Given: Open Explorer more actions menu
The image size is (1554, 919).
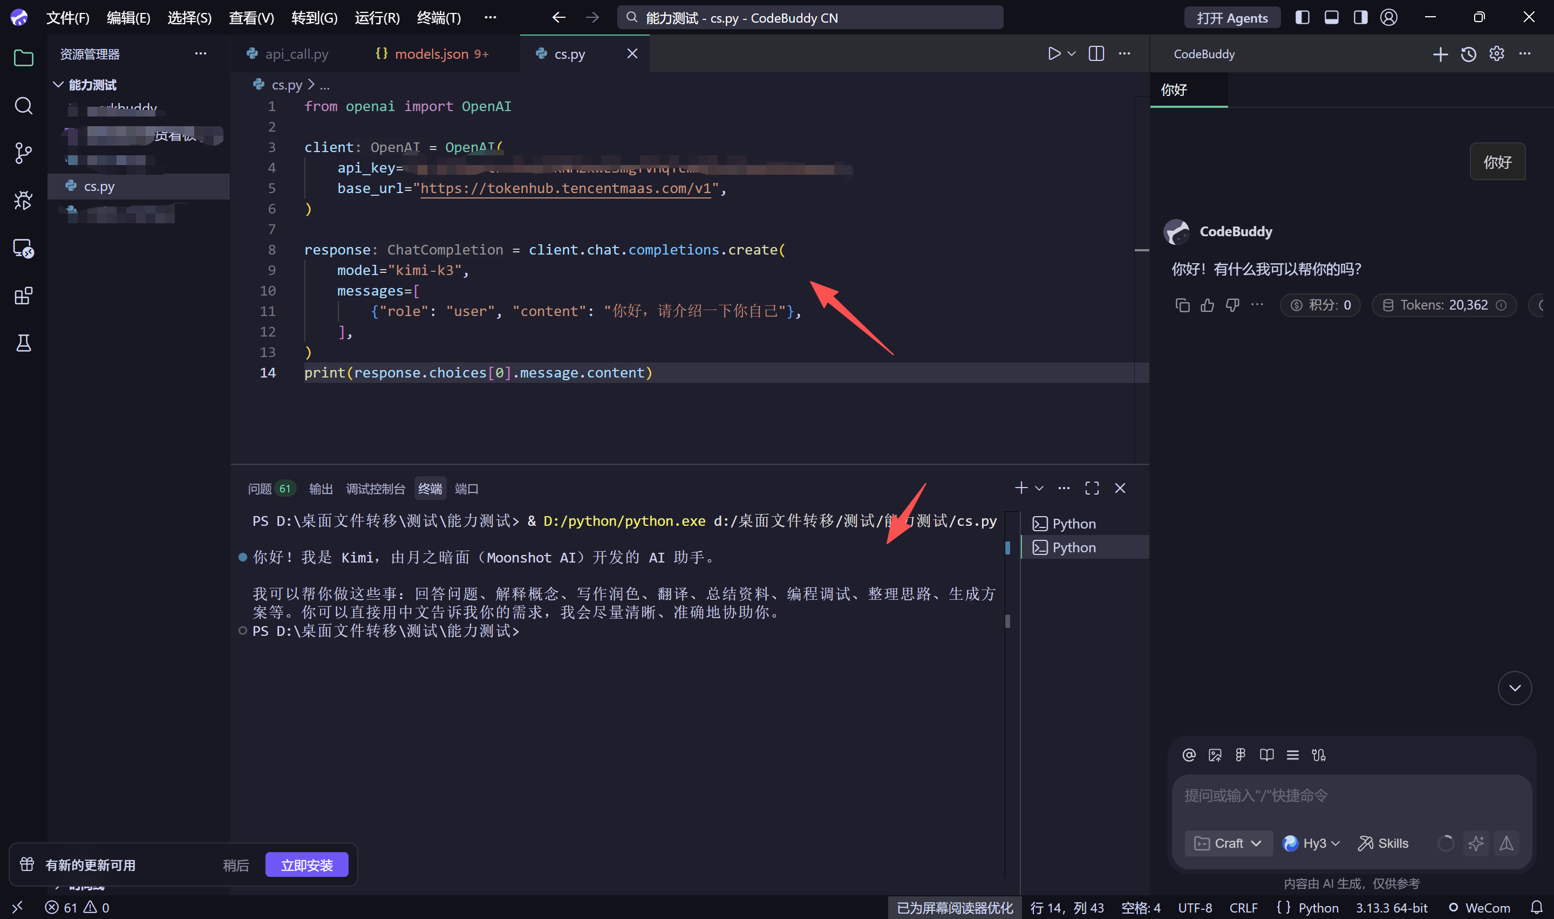Looking at the screenshot, I should click(x=201, y=54).
